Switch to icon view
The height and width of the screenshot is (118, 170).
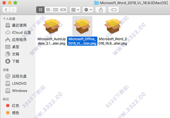(41, 10)
